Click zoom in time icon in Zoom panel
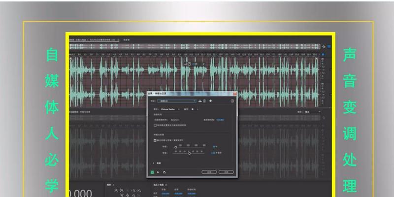The height and width of the screenshot is (197, 394). 133,191
